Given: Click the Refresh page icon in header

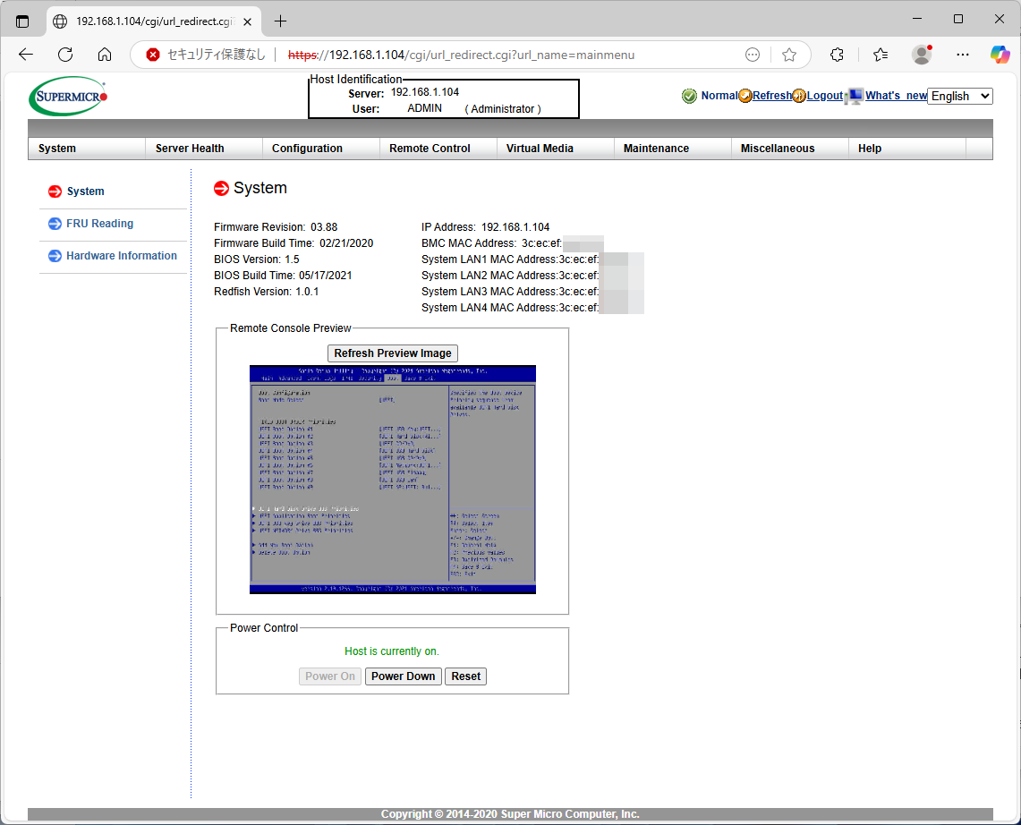Looking at the screenshot, I should pos(745,96).
